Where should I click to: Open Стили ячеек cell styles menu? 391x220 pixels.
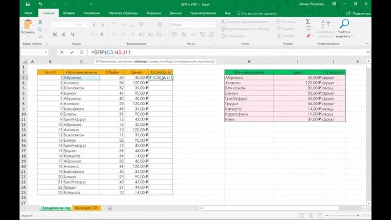tap(235, 36)
